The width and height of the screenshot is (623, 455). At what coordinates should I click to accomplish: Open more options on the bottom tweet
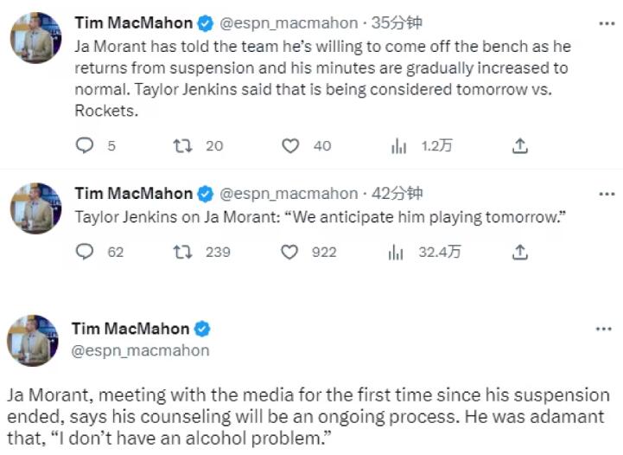(603, 329)
